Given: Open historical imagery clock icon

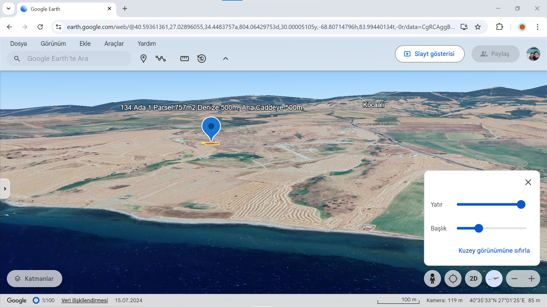Looking at the screenshot, I should (x=202, y=59).
